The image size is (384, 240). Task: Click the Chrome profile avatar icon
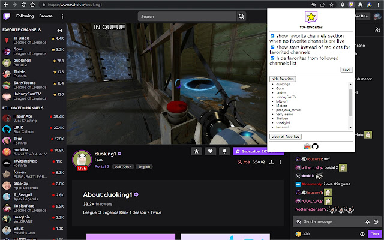(x=370, y=4)
